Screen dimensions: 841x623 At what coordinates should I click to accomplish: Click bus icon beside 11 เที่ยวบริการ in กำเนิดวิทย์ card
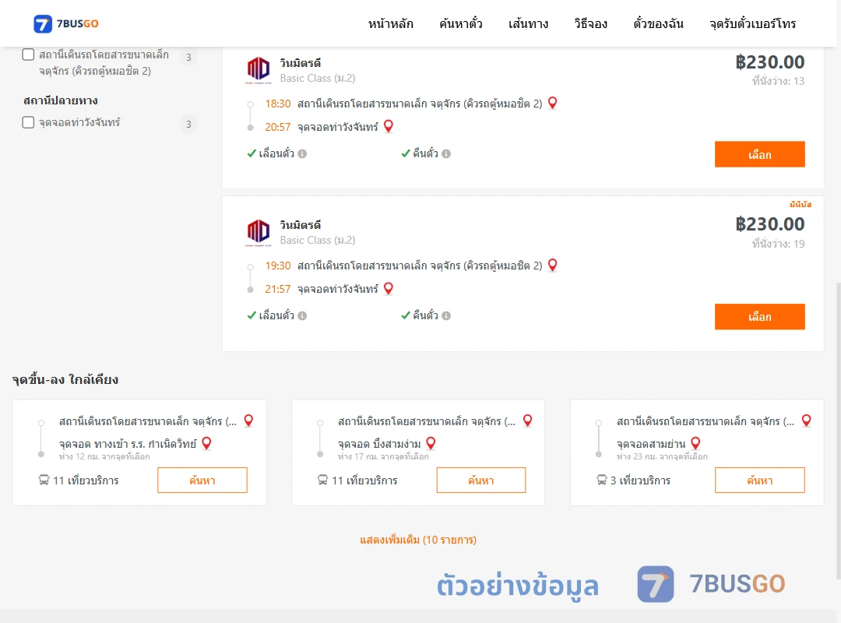pos(44,480)
